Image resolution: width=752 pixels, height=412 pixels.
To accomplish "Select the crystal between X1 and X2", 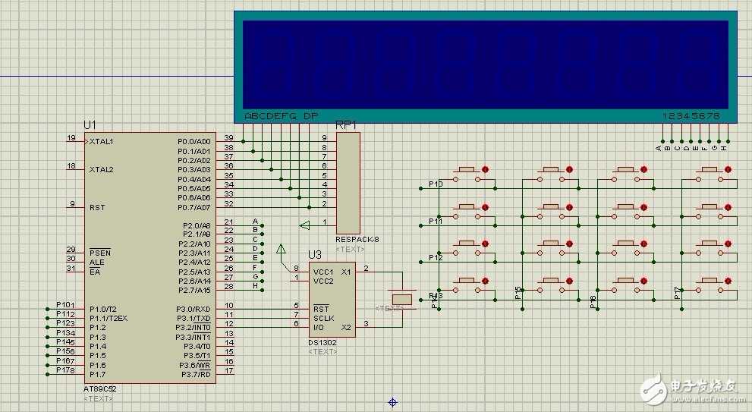I will 402,299.
